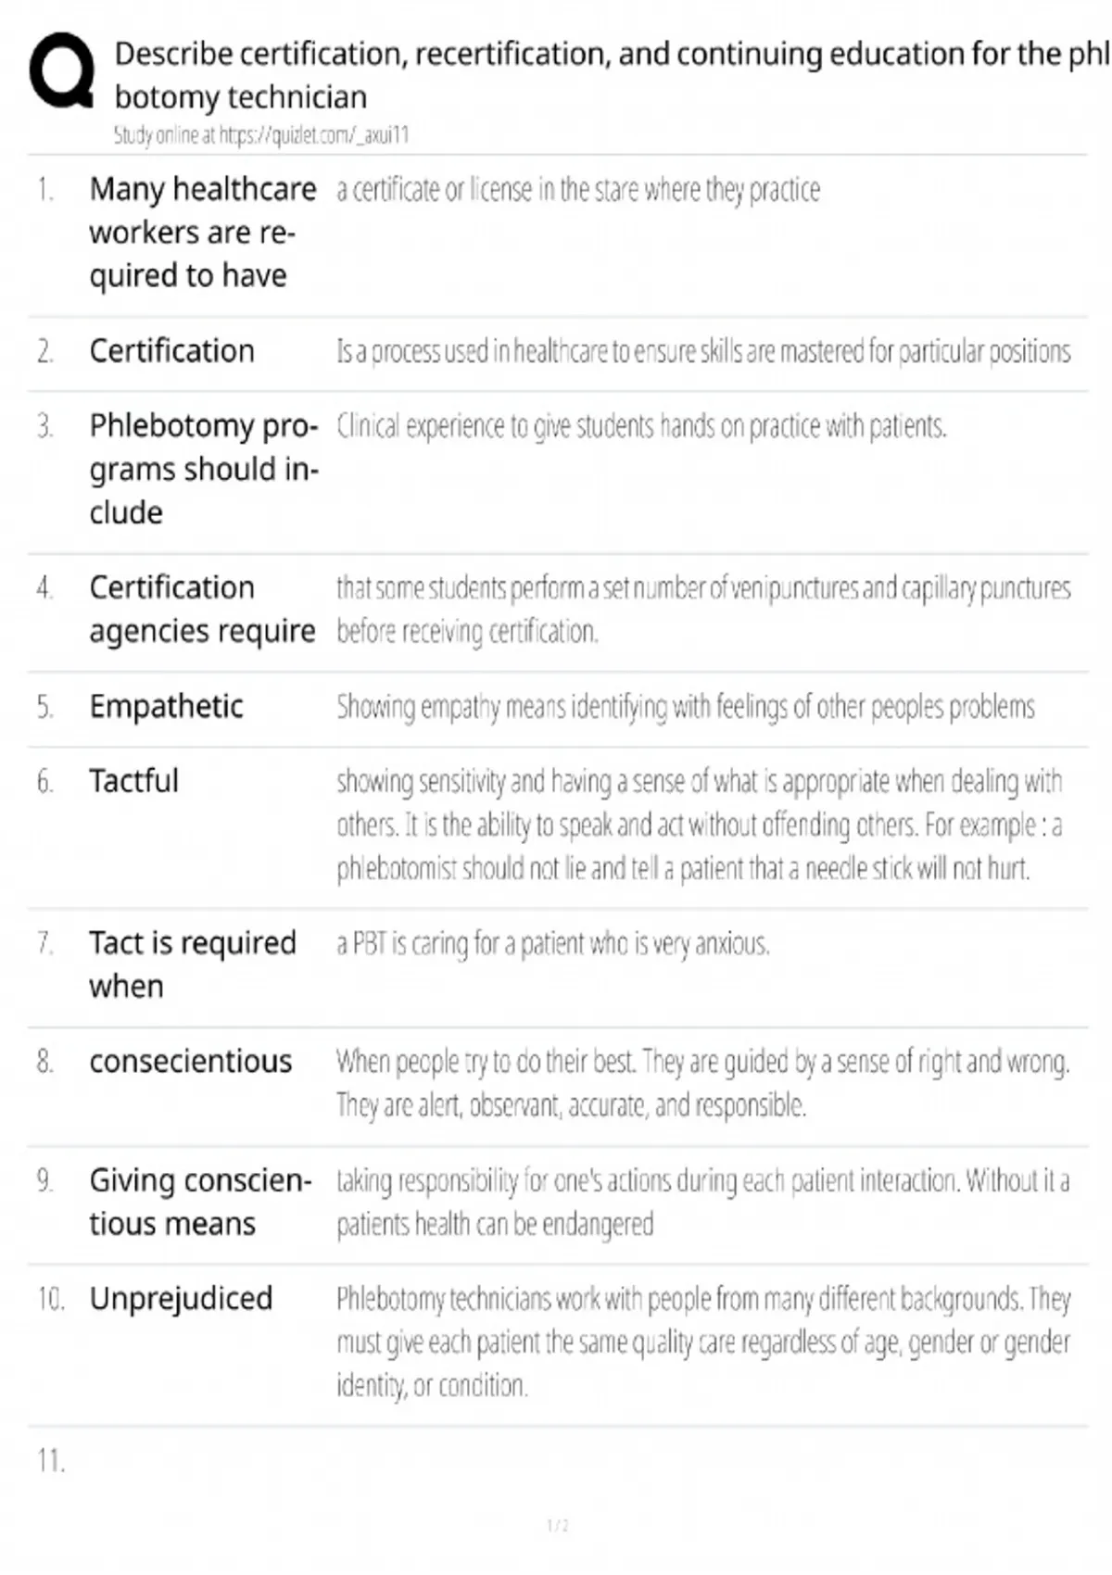Click the term 'Many healthcare workers are required to have'
The image size is (1112, 1575).
[x=203, y=233]
